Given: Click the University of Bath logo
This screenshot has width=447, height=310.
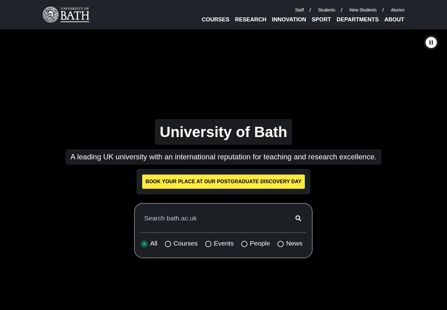Looking at the screenshot, I should point(66,15).
